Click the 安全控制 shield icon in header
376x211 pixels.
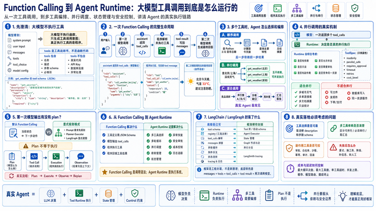tap(355, 8)
